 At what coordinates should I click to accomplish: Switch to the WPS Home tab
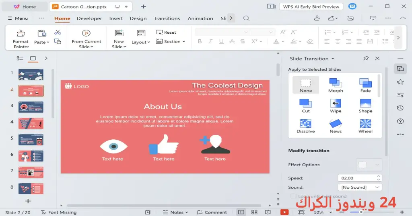pyautogui.click(x=25, y=6)
